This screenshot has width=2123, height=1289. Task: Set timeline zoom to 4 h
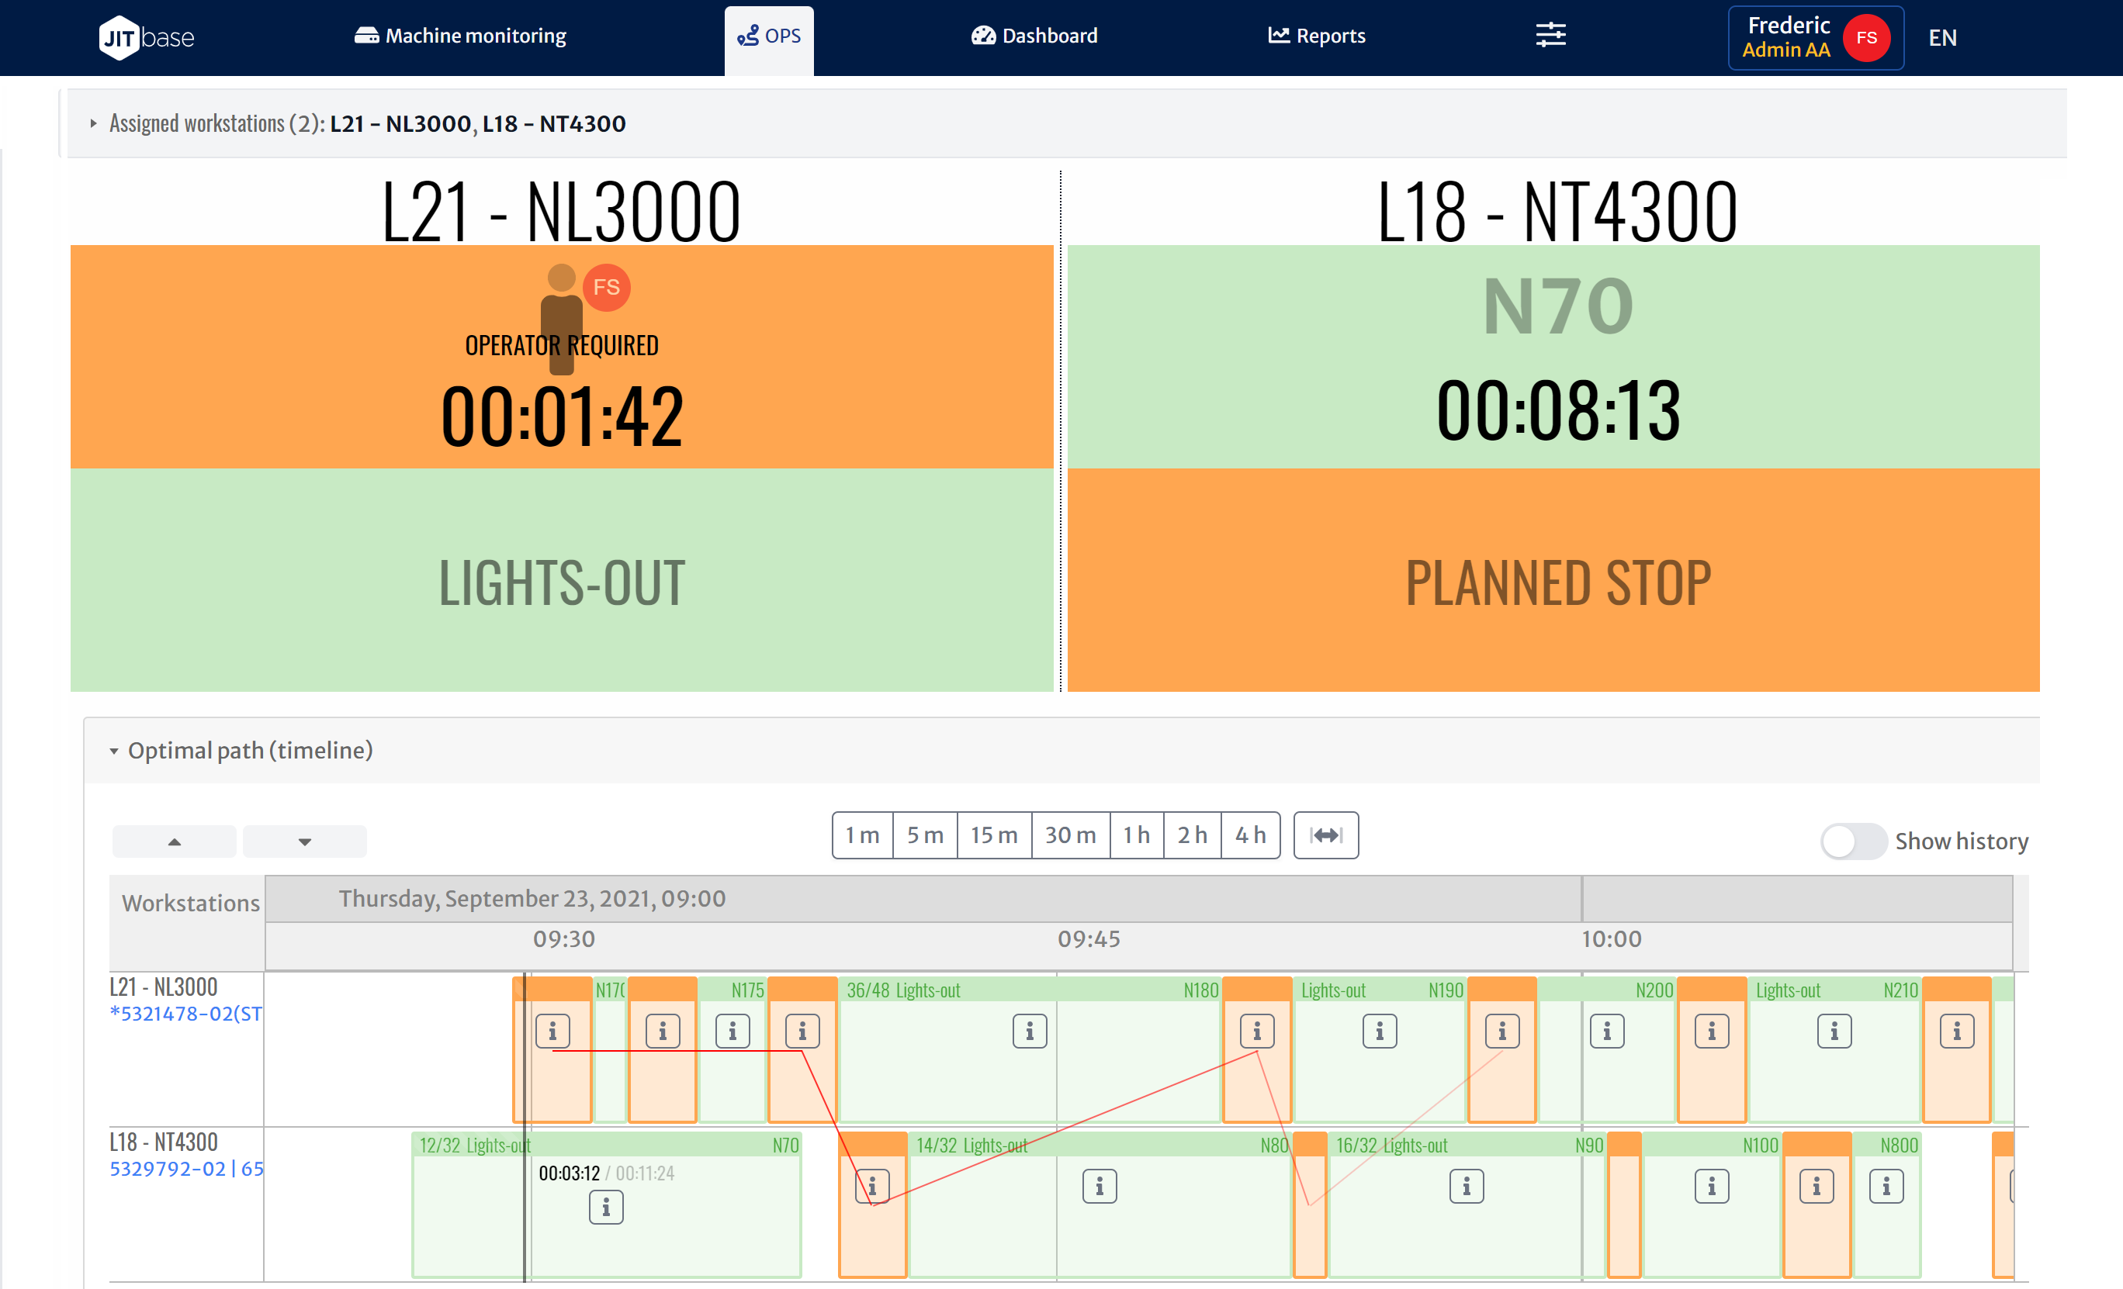[x=1249, y=835]
